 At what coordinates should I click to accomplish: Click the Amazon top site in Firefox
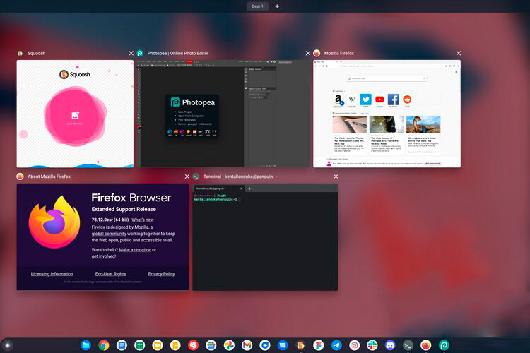[x=338, y=100]
